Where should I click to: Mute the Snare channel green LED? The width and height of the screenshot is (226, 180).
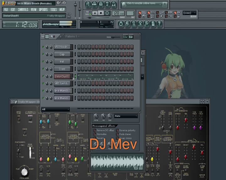(x=43, y=69)
